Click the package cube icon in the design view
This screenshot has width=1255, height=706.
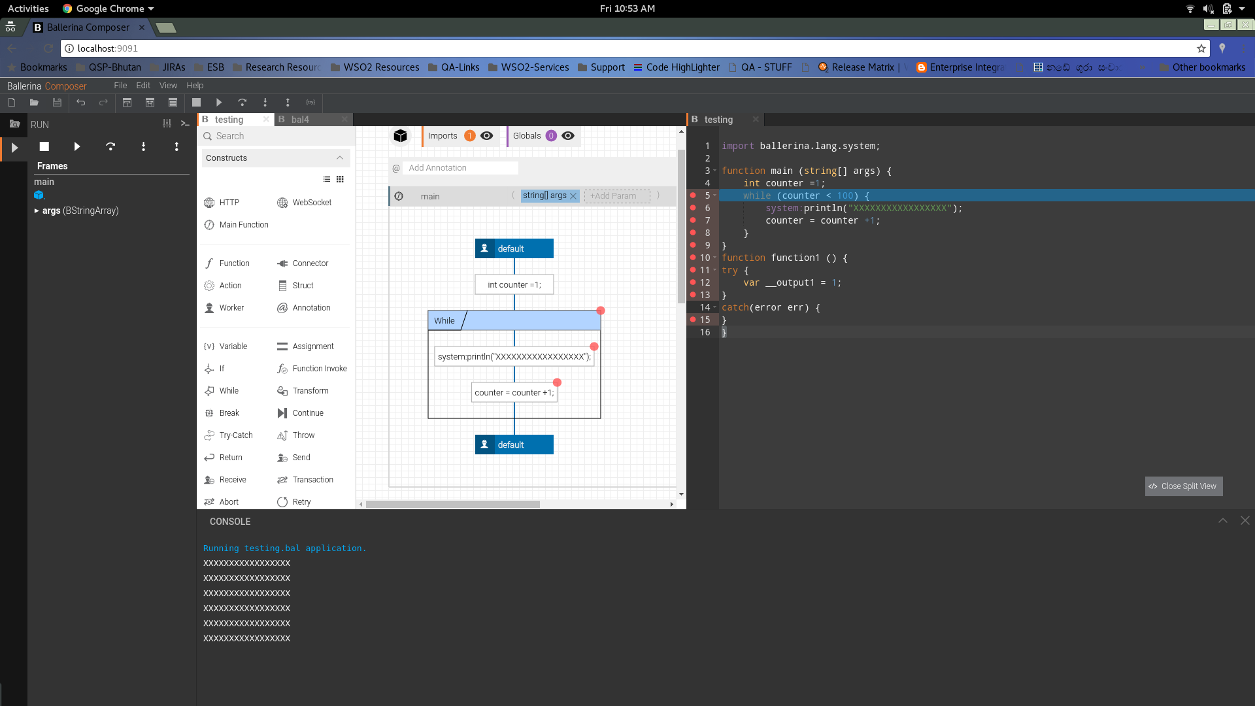tap(401, 136)
